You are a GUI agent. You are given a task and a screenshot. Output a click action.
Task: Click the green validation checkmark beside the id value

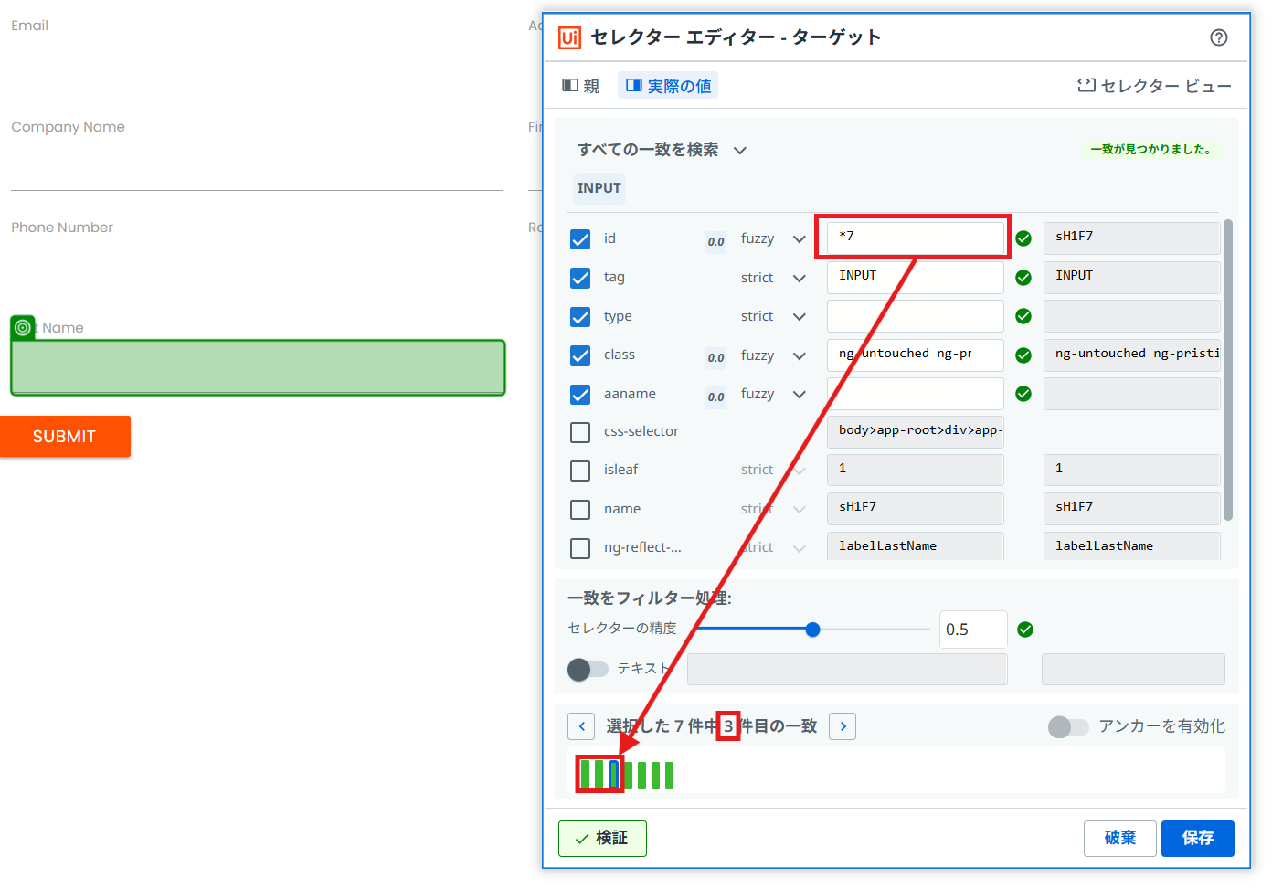coord(1023,238)
